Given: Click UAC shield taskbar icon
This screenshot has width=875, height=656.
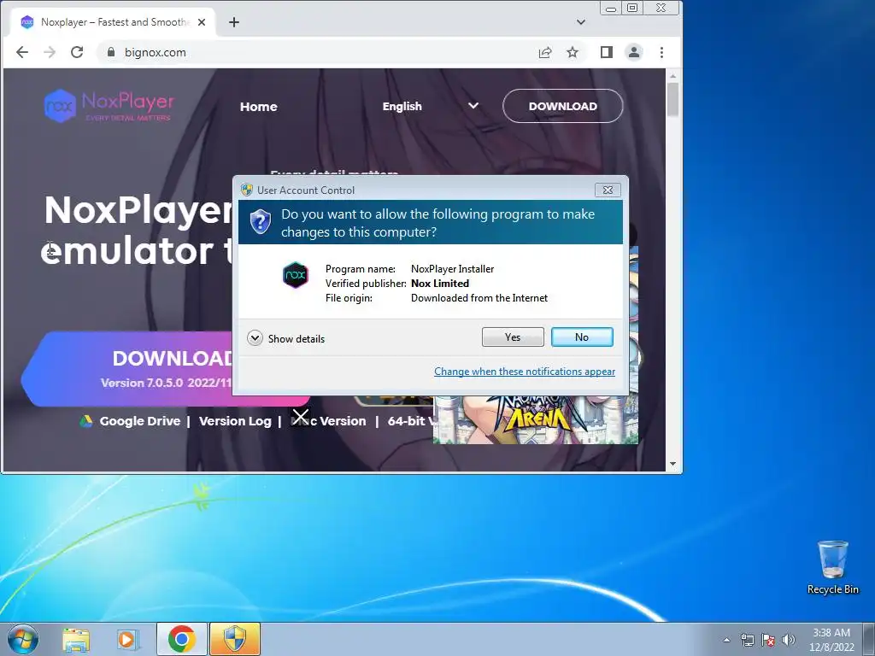Looking at the screenshot, I should click(235, 639).
